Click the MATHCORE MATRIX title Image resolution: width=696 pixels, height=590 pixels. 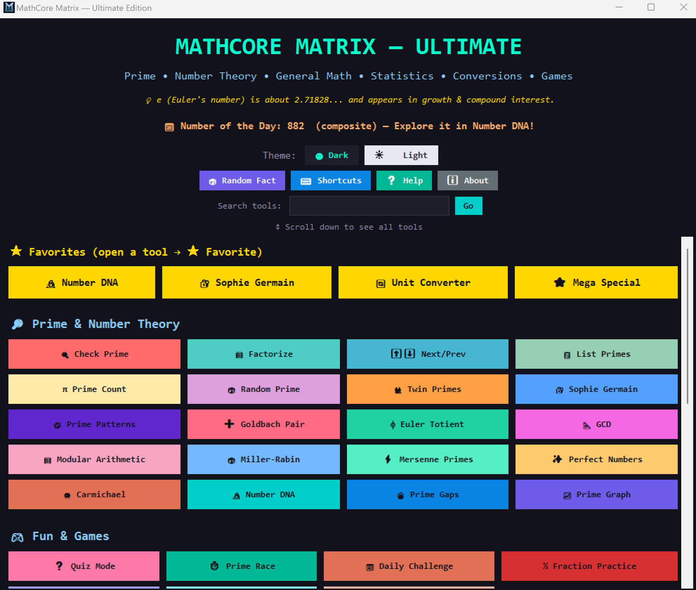[x=348, y=47]
